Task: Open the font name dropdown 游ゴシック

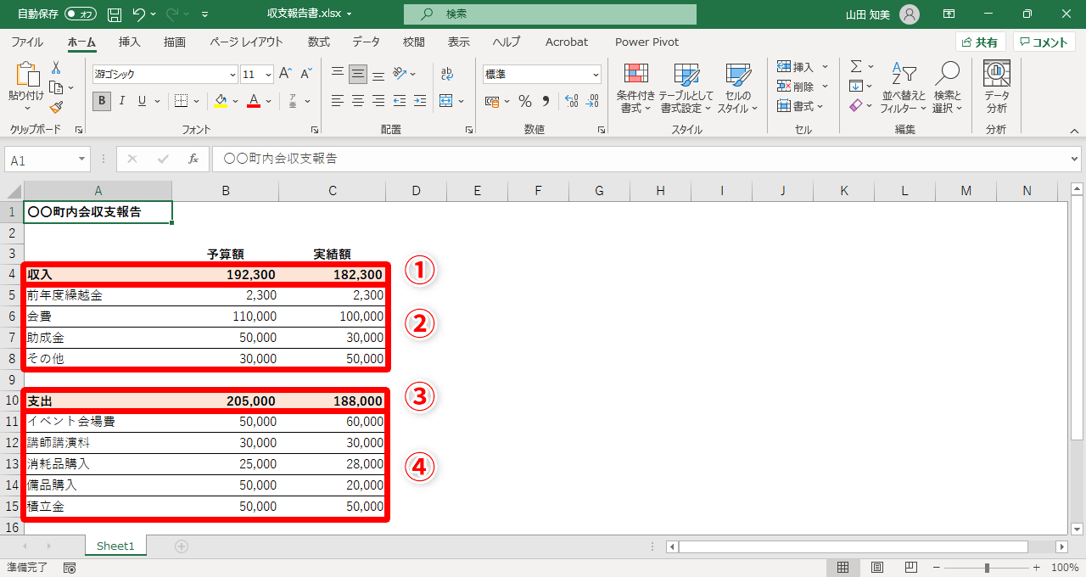Action: pyautogui.click(x=232, y=75)
